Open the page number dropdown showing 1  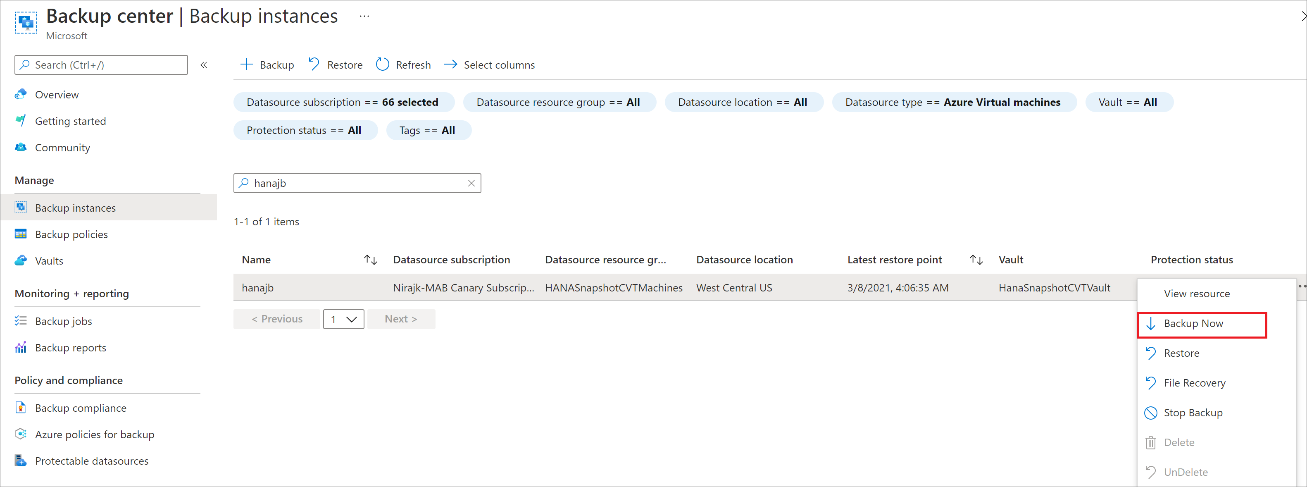coord(343,319)
